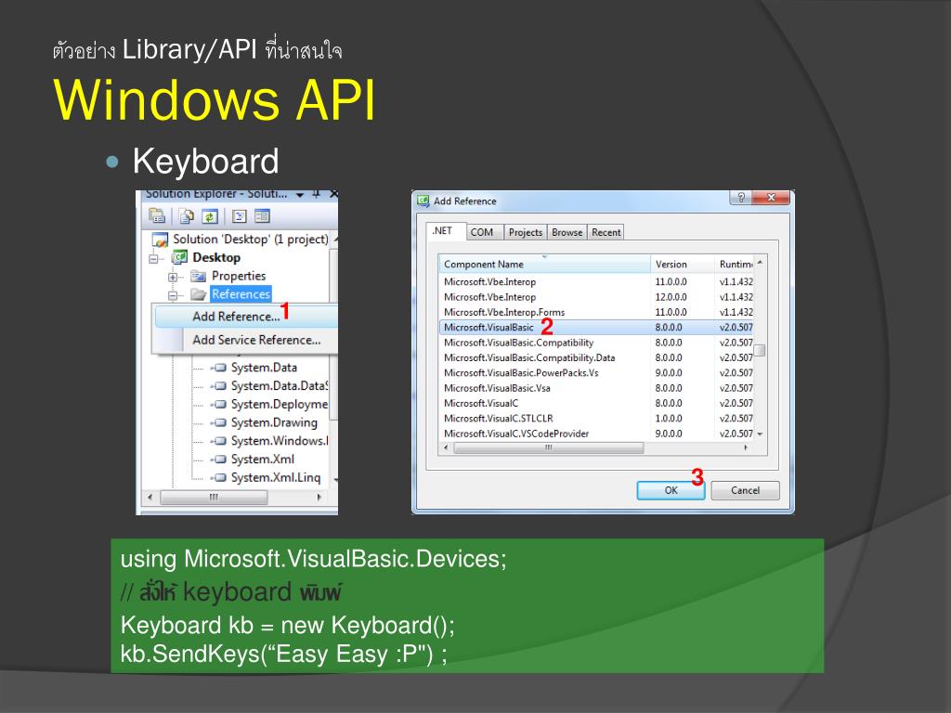
Task: Collapse the References node
Action: [x=173, y=296]
